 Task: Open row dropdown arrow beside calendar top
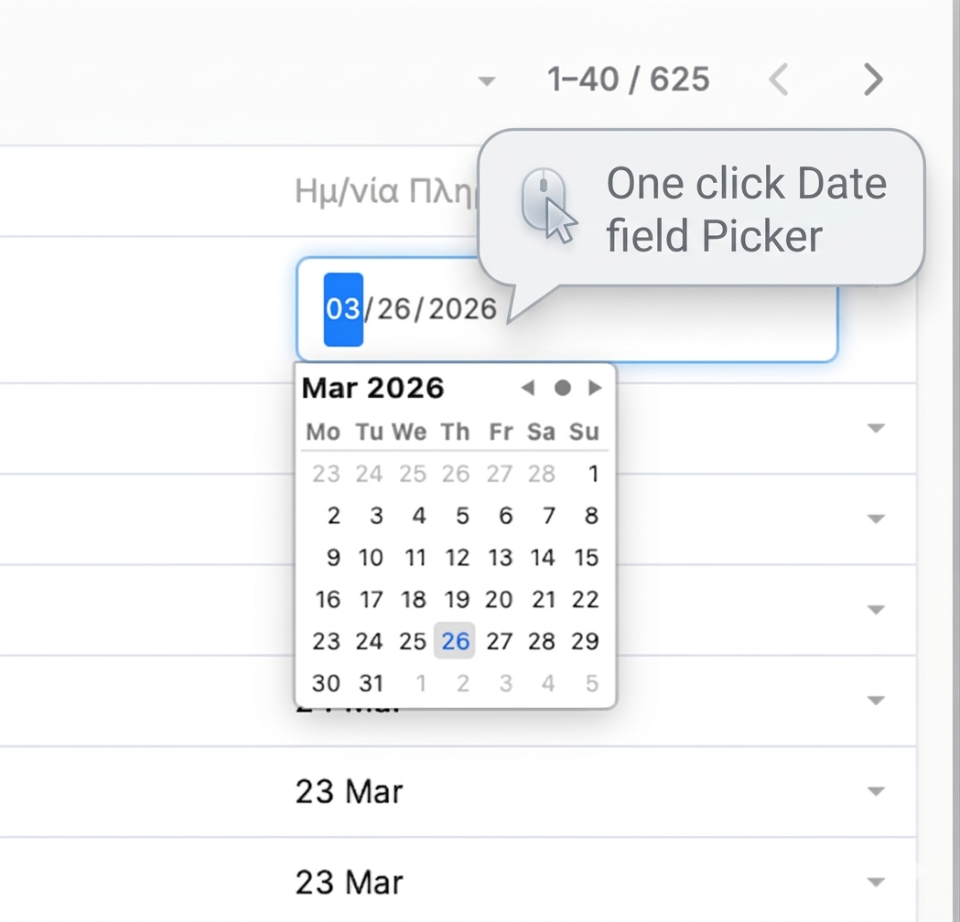coord(876,428)
